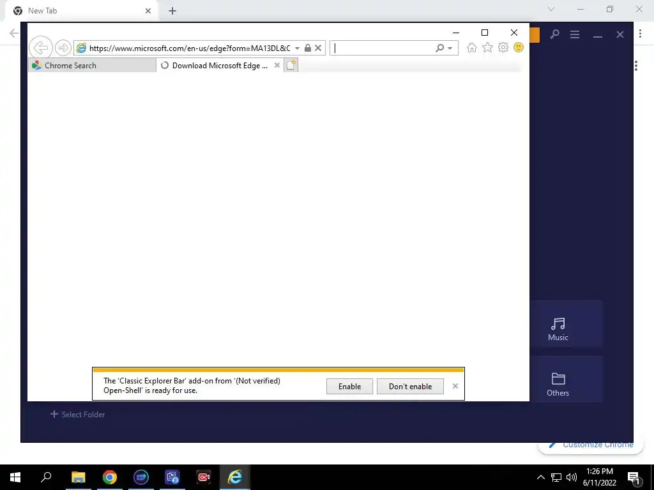Click vertical dots in dark app window

(x=636, y=66)
